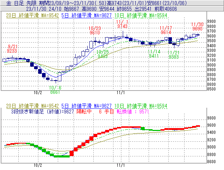Image resolution: width=224 pixels, height=170 pixels.
Task: Select the 10日 終値平滑 legend in lower chart
Action: point(141,106)
